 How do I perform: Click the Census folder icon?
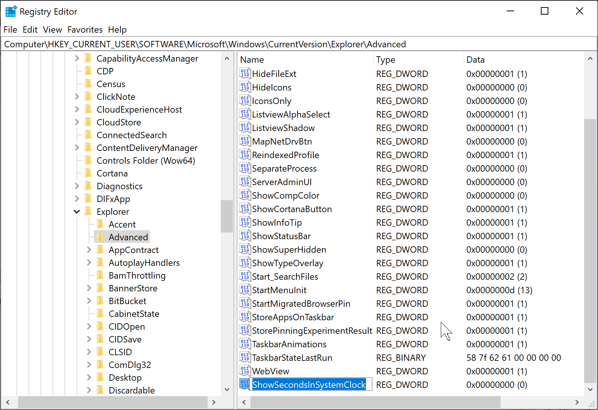(89, 84)
